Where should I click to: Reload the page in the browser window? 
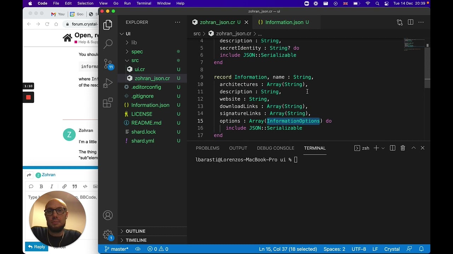47,24
